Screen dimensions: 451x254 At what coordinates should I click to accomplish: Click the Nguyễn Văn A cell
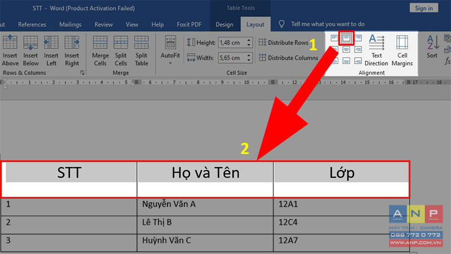point(205,207)
